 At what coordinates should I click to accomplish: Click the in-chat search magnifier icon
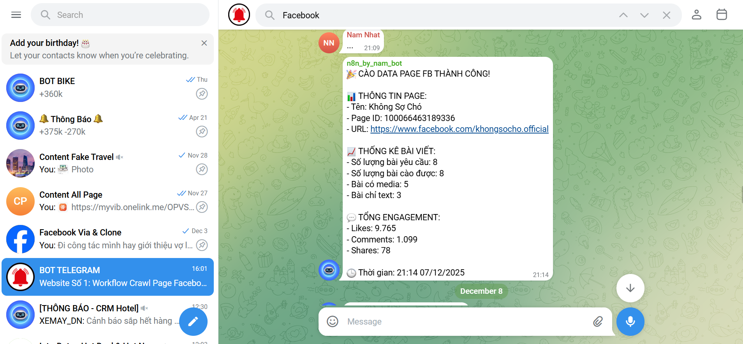pos(269,15)
